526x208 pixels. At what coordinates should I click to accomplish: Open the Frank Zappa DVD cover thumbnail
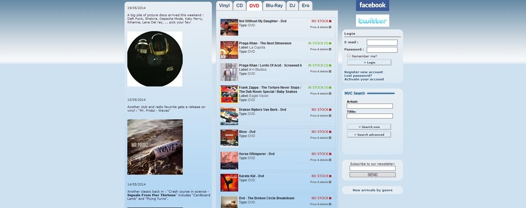point(230,94)
